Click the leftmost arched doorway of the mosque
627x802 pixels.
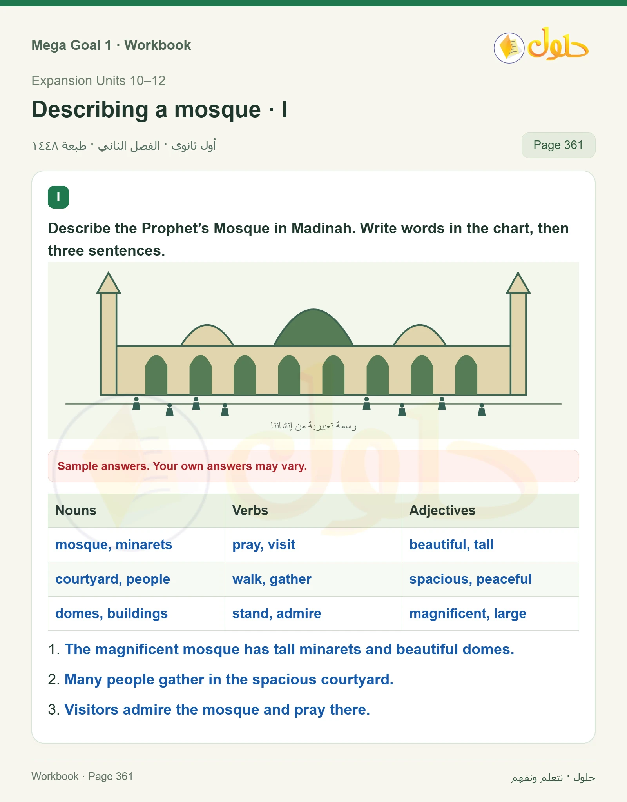point(156,375)
